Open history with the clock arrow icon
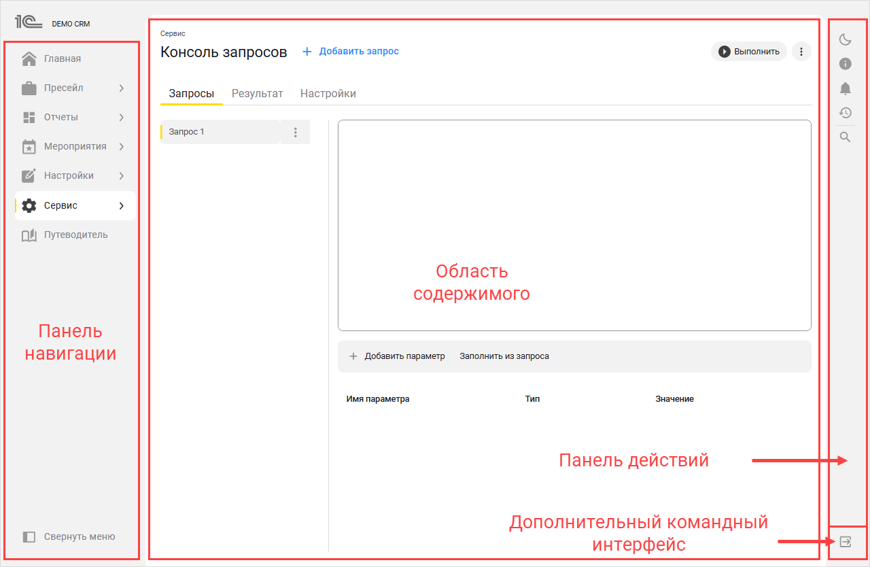The image size is (870, 567). pyautogui.click(x=845, y=113)
